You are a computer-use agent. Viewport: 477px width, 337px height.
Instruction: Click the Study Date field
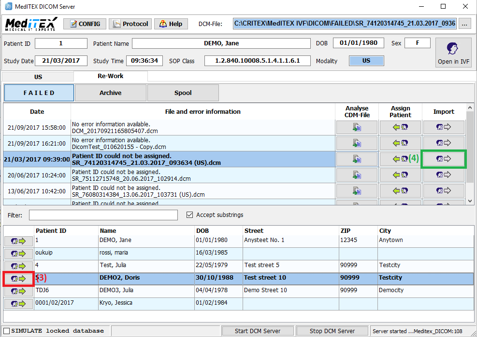click(x=61, y=61)
